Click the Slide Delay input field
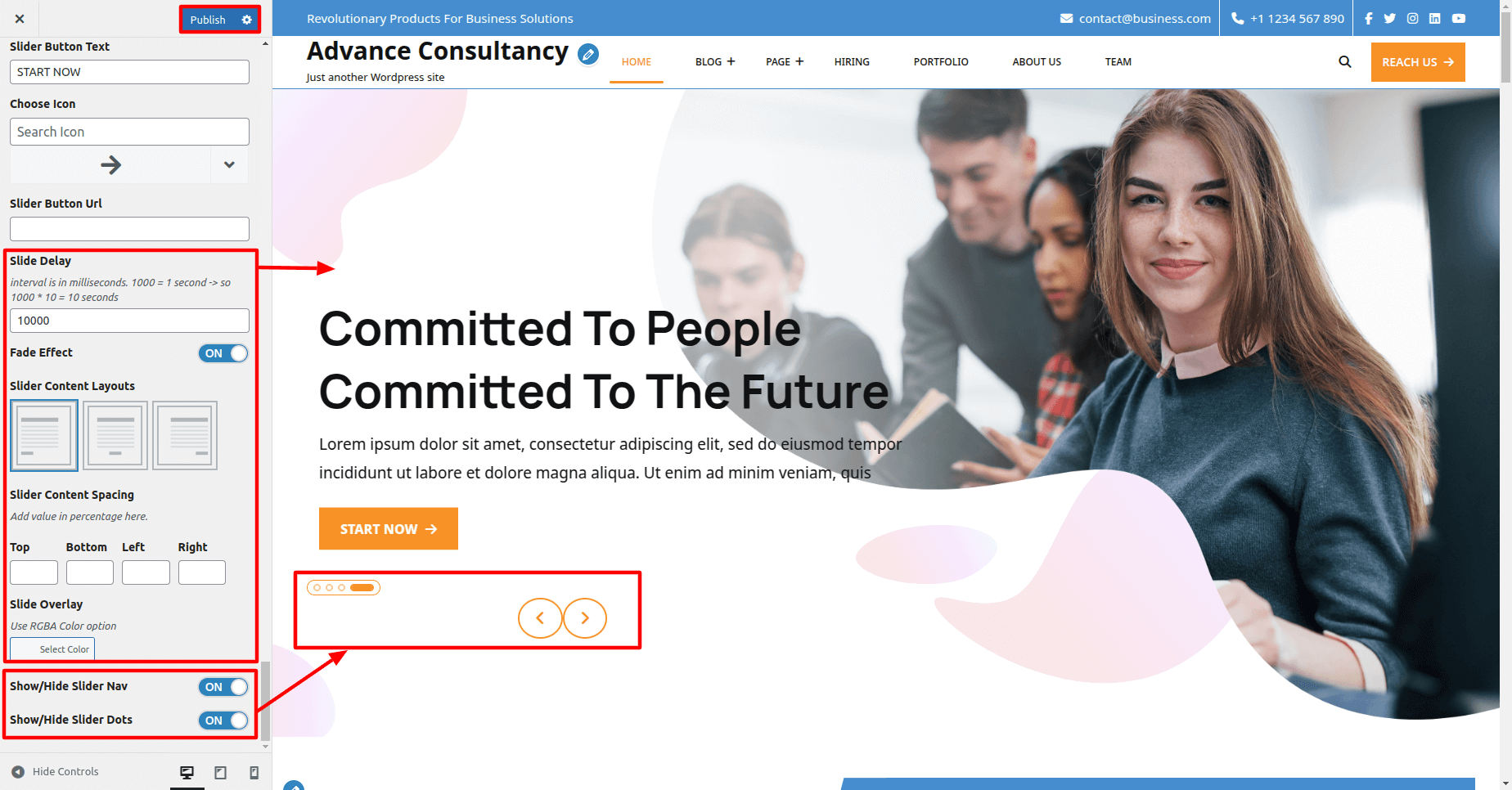Viewport: 1512px width, 790px height. click(x=129, y=321)
